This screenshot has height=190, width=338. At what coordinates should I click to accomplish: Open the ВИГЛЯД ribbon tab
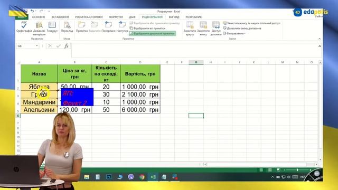pos(174,17)
